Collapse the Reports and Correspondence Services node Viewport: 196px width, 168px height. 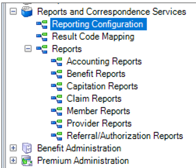coord(13,11)
